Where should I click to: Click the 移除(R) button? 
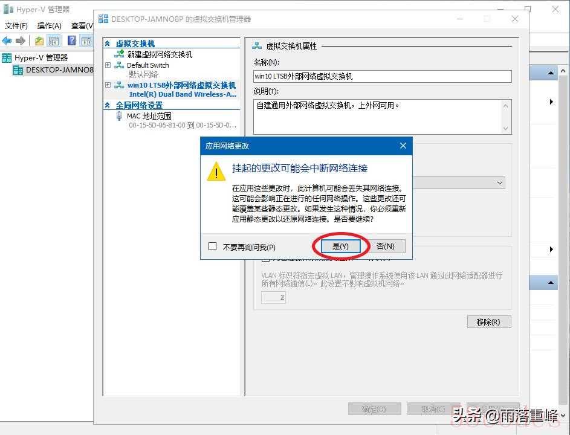489,322
